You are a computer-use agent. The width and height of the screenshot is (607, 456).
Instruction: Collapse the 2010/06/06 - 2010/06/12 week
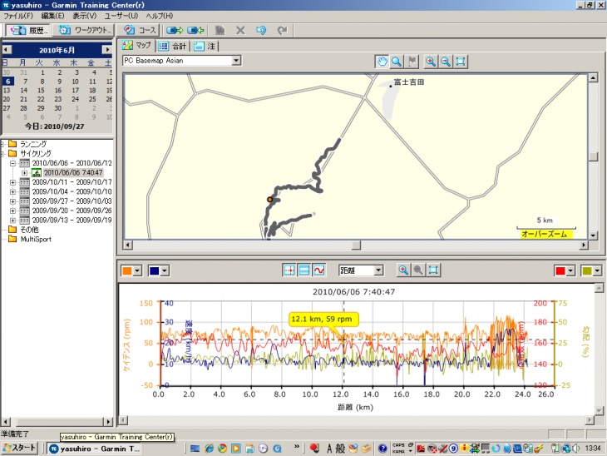(x=12, y=163)
